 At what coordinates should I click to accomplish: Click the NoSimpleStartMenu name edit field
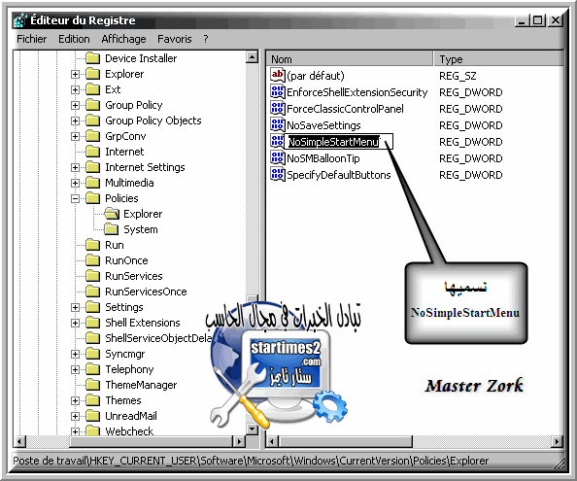[x=338, y=142]
